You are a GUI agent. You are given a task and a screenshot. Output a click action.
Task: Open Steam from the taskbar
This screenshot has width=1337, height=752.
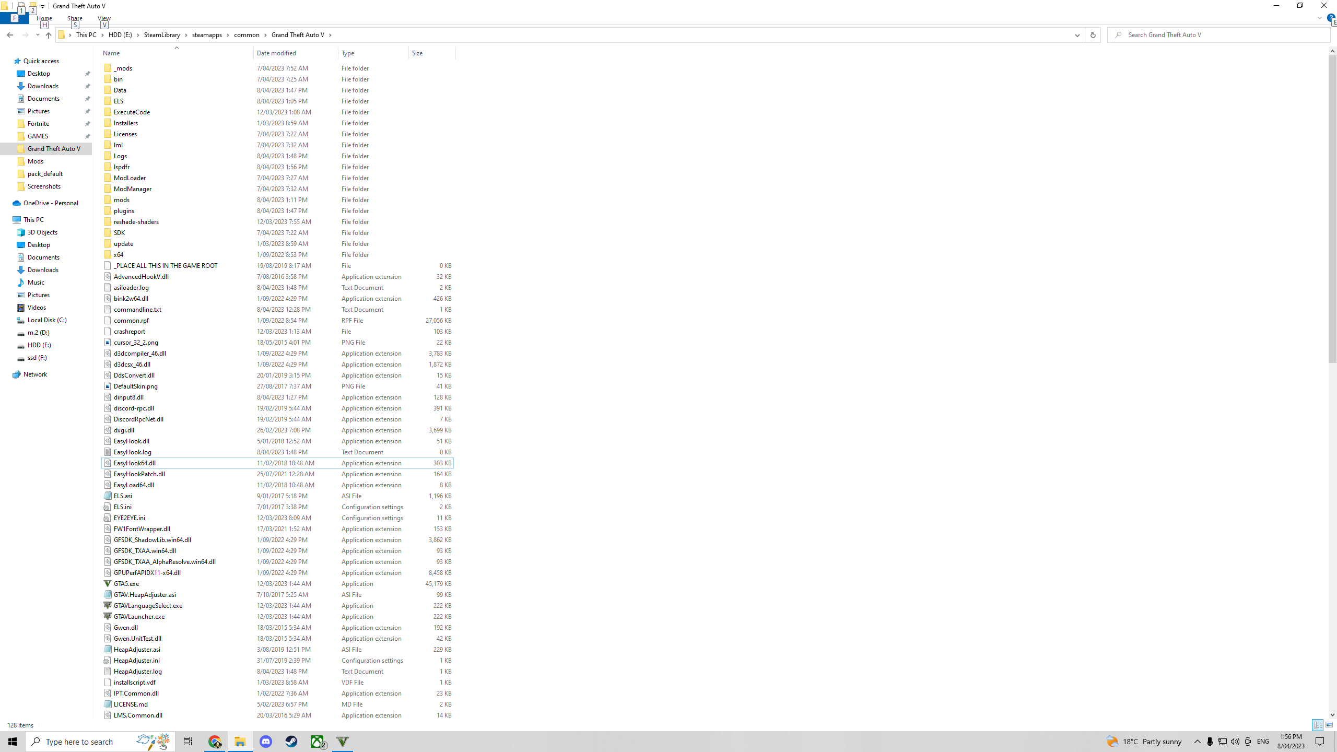(x=291, y=742)
